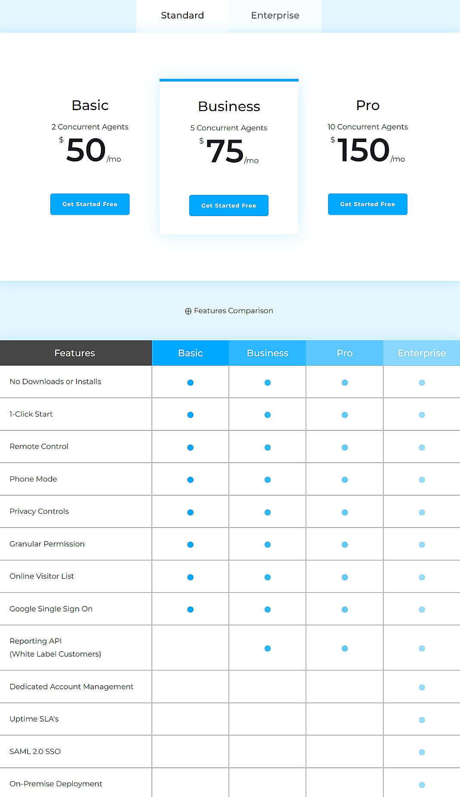Click 'Uptime SLA's' feature row
Image resolution: width=460 pixels, height=797 pixels.
(x=230, y=719)
